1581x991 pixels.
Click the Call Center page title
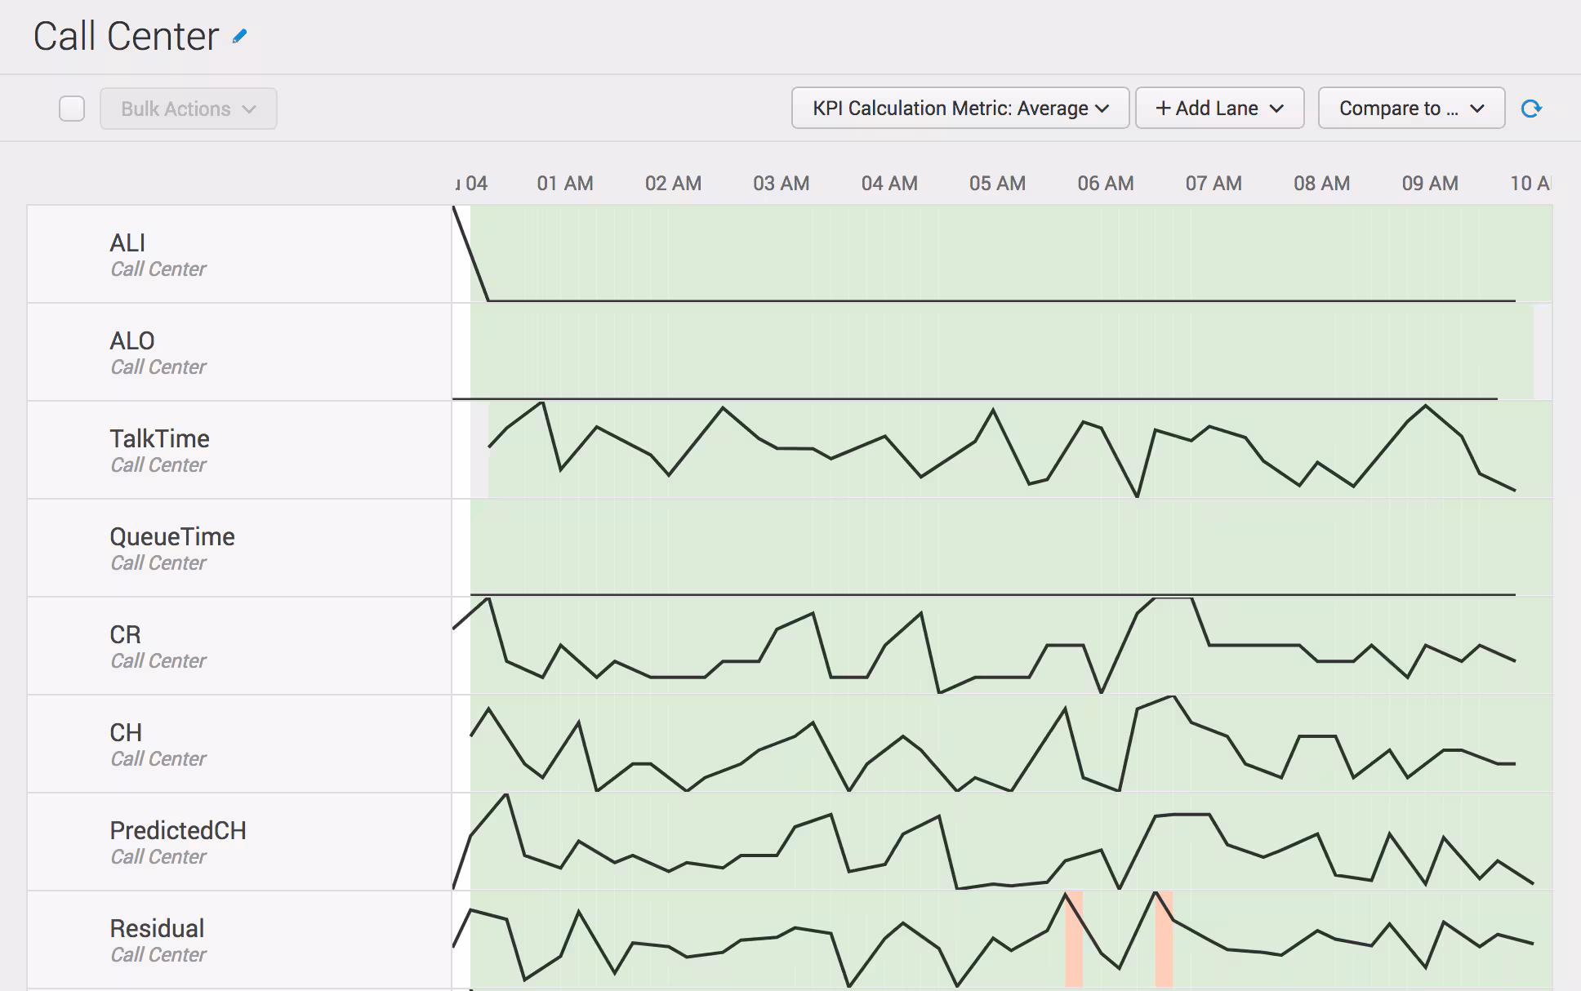tap(126, 37)
